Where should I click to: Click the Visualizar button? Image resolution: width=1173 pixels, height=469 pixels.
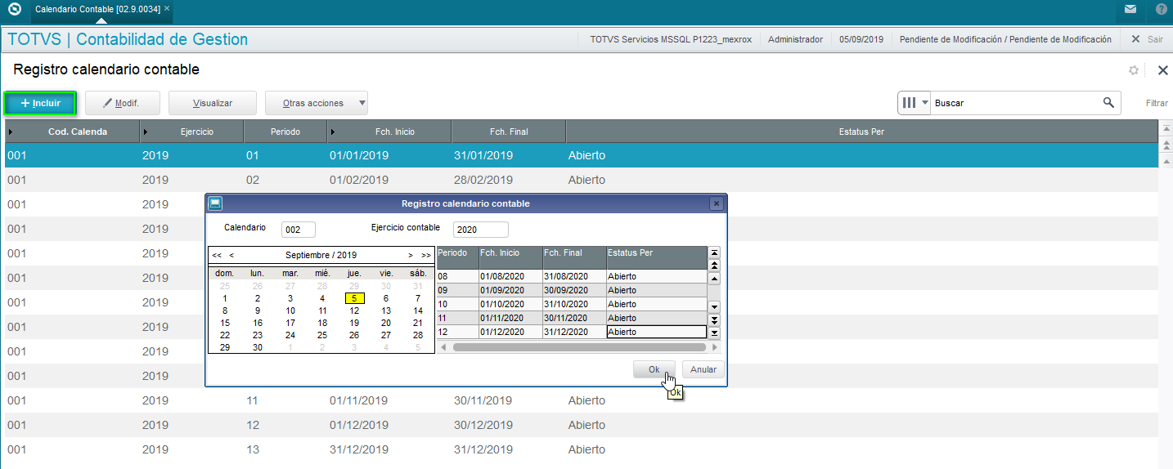(x=213, y=103)
